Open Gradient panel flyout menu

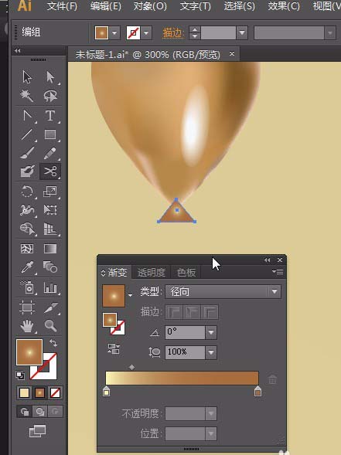point(278,272)
